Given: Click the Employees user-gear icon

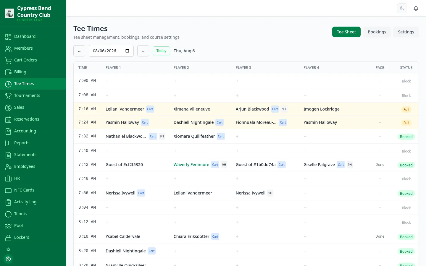Looking at the screenshot, I should click(x=8, y=167).
